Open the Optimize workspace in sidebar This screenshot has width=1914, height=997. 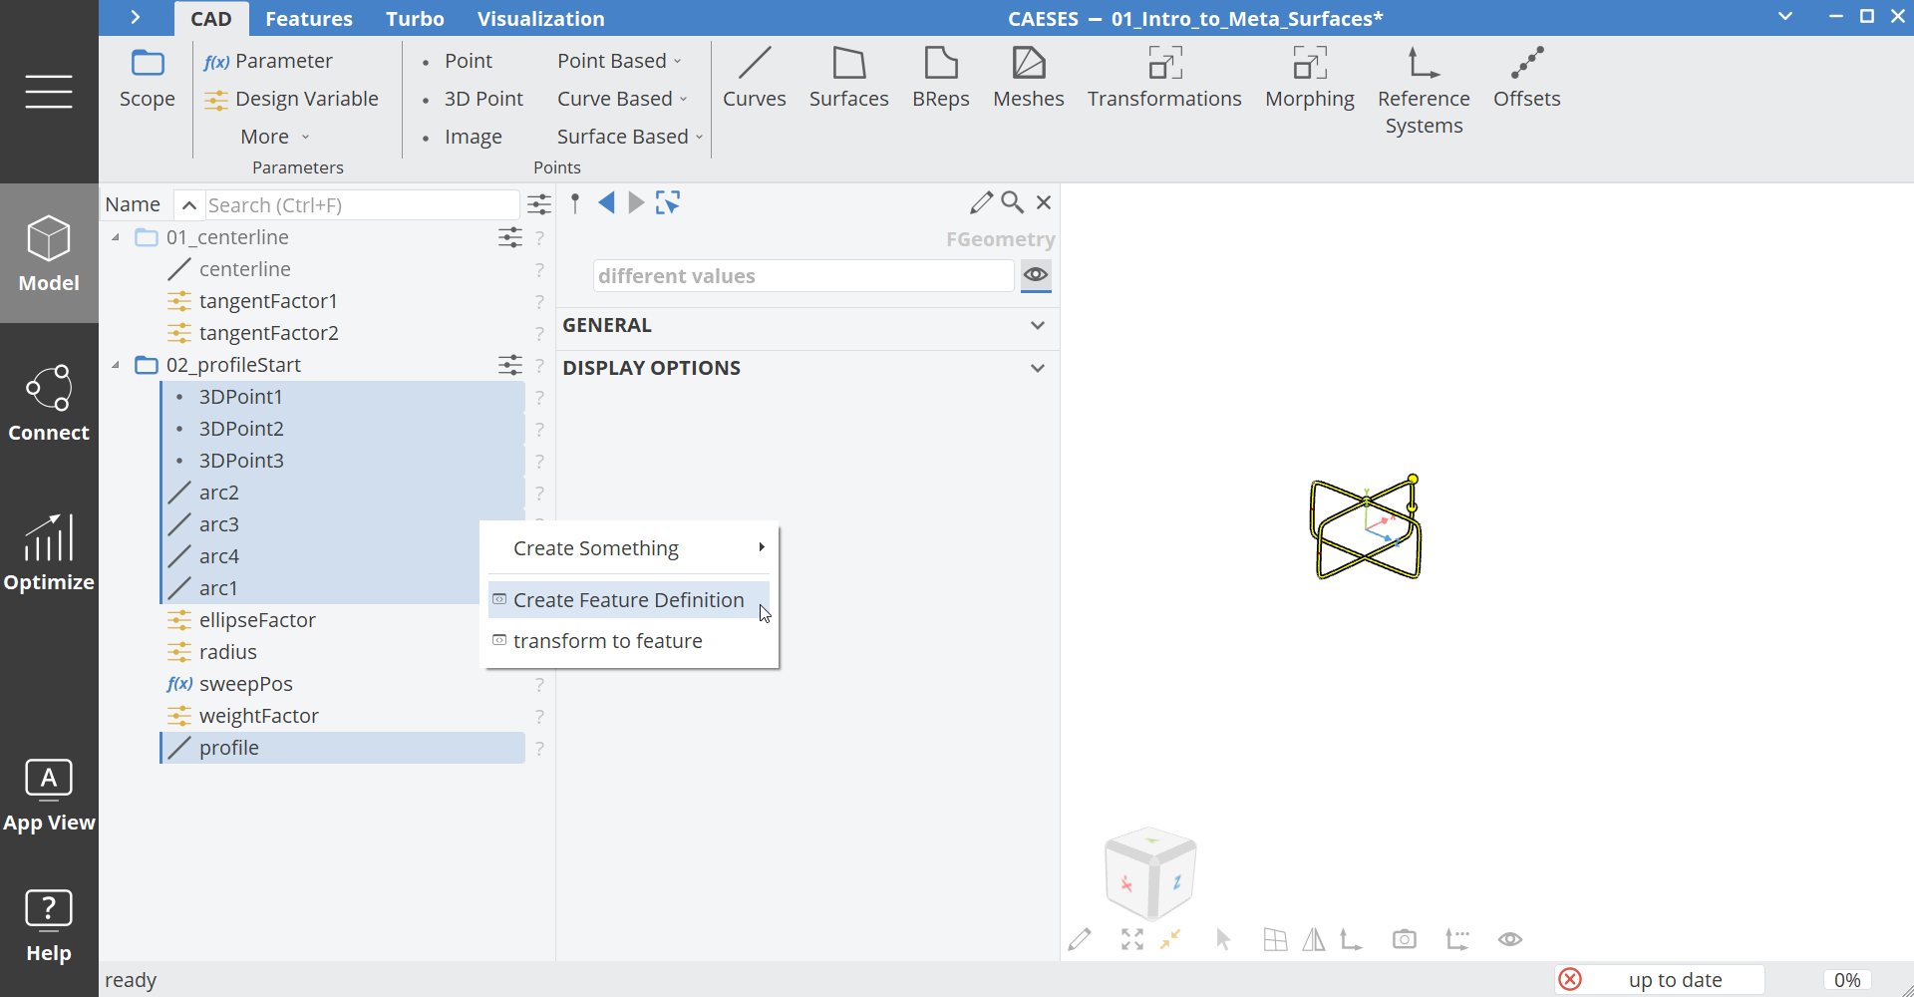coord(49,552)
